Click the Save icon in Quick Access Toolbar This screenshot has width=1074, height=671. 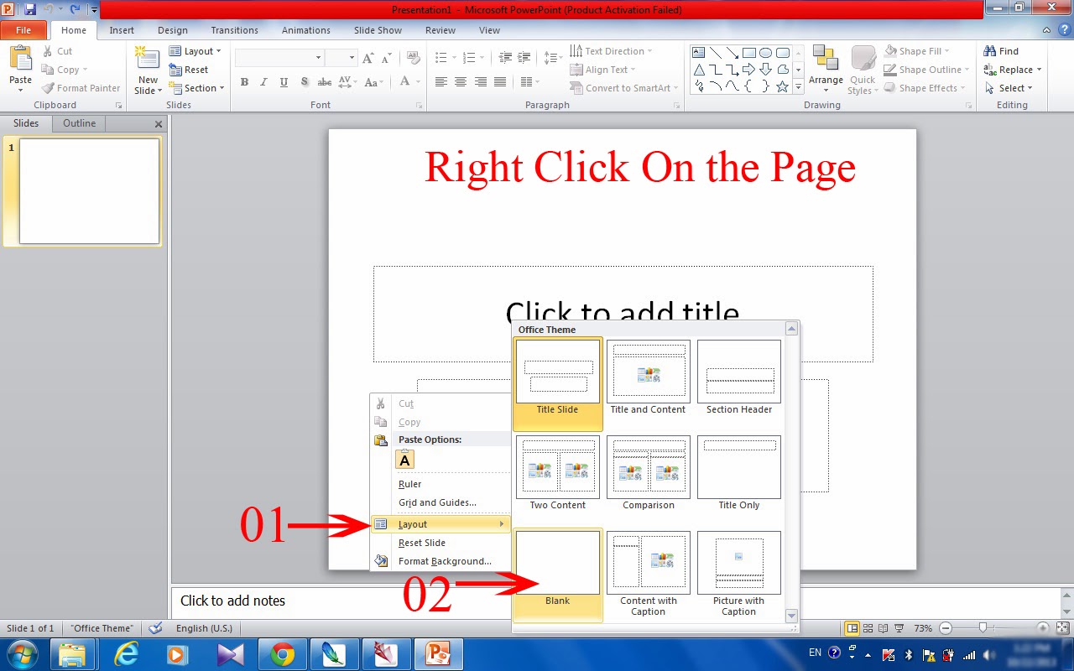(30, 9)
